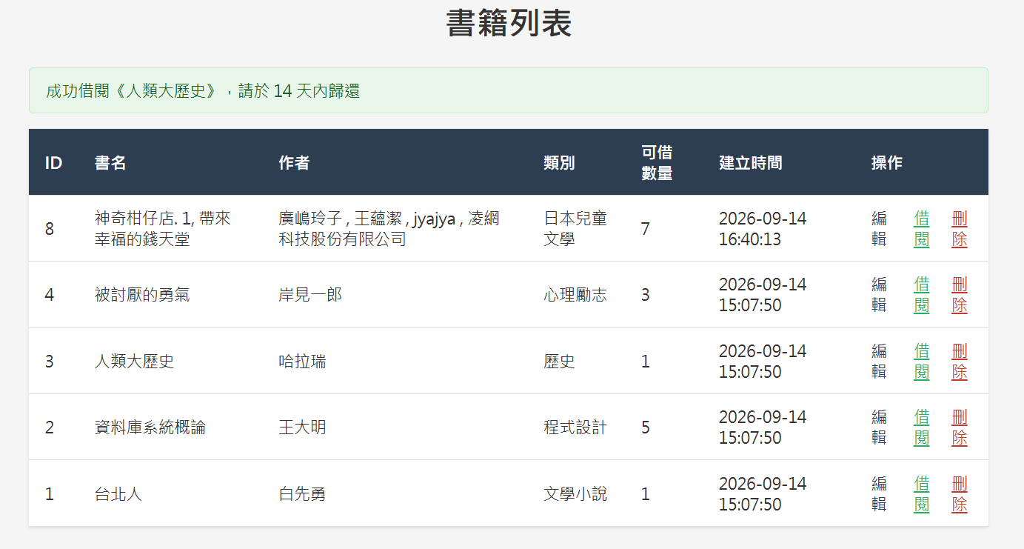The width and height of the screenshot is (1024, 549).
Task: Borrow 神奇柑仔店 via its 借閱 link
Action: (x=922, y=229)
